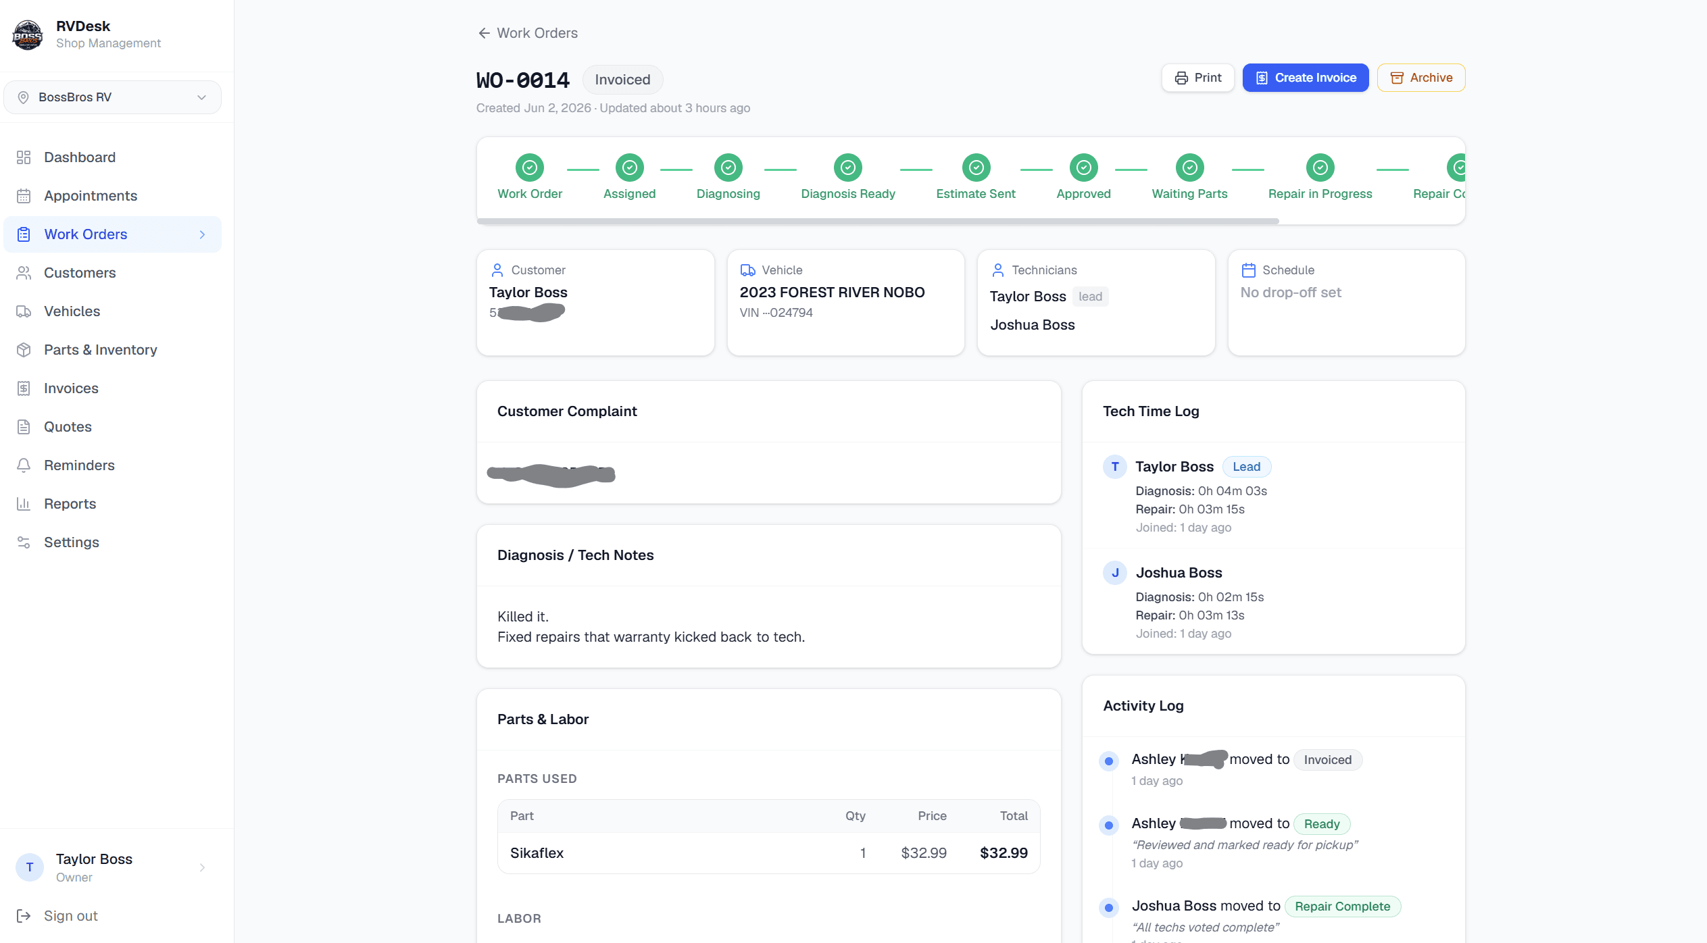This screenshot has width=1707, height=943.
Task: Click the Settings sliders icon
Action: (x=24, y=542)
